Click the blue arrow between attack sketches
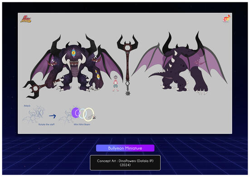The width and height of the screenshot is (250, 177). point(53,116)
